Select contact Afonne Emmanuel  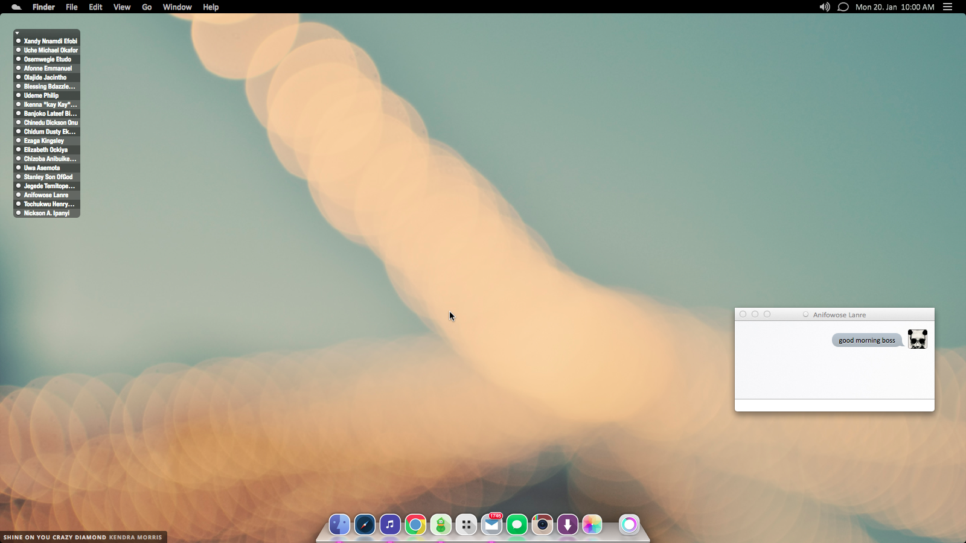[x=47, y=68]
